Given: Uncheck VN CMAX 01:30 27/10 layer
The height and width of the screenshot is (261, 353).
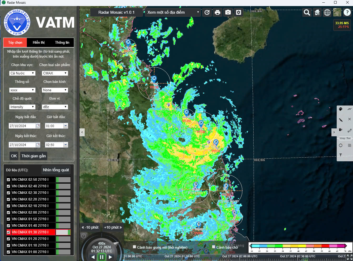Looking at the screenshot, I should 8,232.
